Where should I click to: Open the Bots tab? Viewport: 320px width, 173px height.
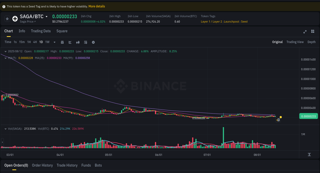[x=98, y=165]
